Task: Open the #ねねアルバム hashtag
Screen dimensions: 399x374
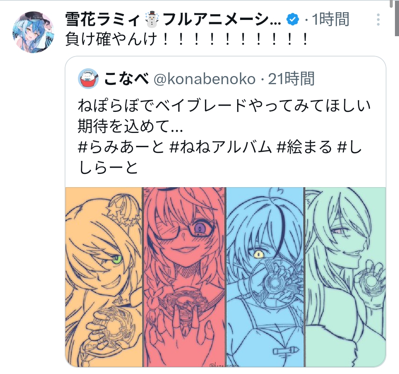Action: pos(220,147)
